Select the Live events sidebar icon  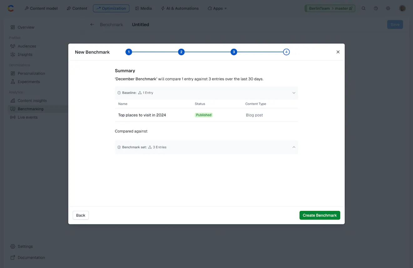click(13, 117)
